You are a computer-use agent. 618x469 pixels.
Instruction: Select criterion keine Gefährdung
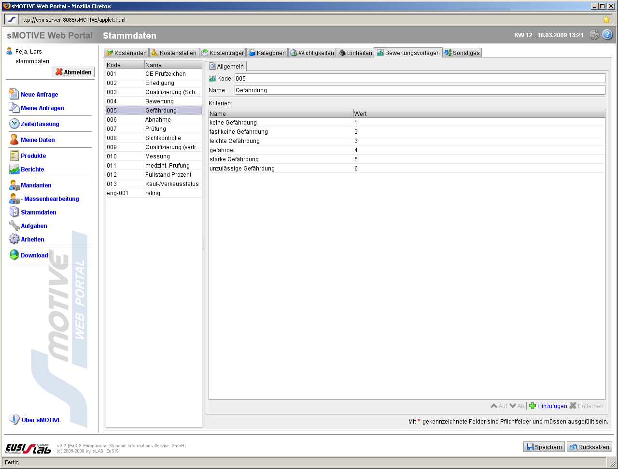click(407, 123)
